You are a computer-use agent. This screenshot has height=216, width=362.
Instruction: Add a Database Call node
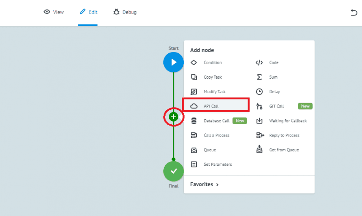point(217,121)
